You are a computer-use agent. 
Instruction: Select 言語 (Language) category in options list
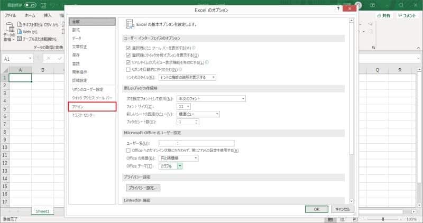(x=92, y=63)
